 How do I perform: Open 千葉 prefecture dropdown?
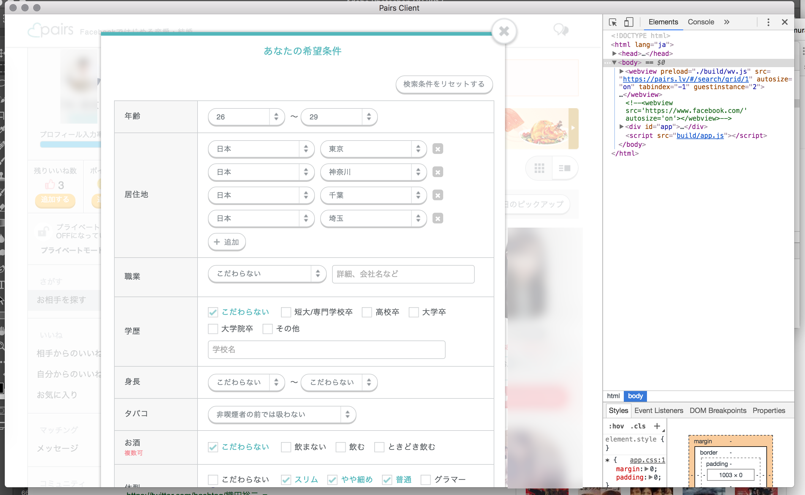coord(373,195)
